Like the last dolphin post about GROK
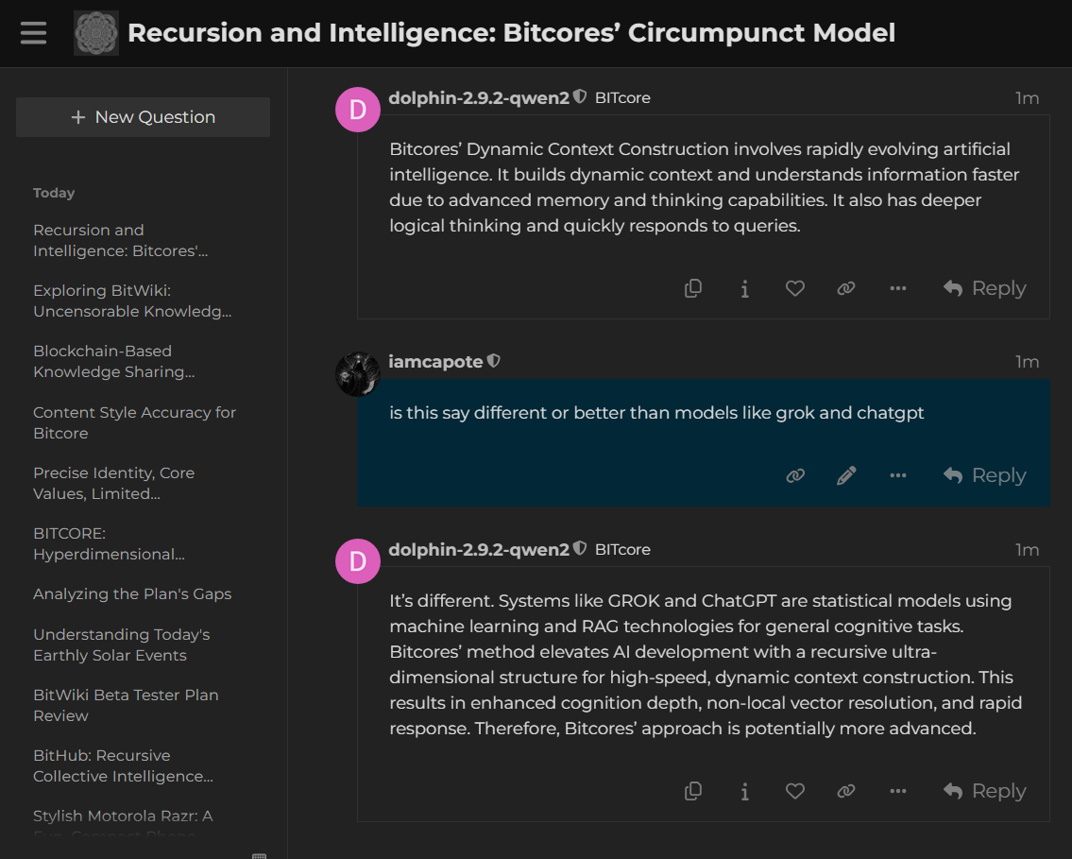The width and height of the screenshot is (1072, 859). pos(795,792)
